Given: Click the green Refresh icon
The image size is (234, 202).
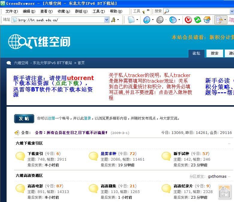Looking at the screenshot, I should pyautogui.click(x=197, y=20).
